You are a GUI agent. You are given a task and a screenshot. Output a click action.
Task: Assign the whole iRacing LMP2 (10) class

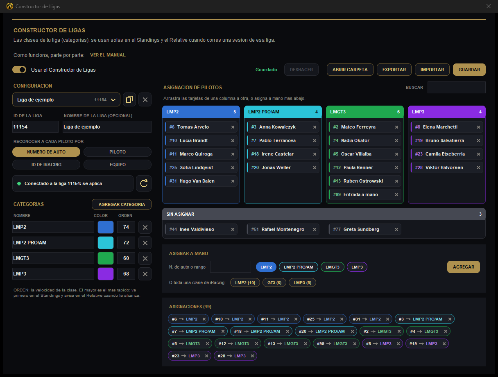[245, 282]
